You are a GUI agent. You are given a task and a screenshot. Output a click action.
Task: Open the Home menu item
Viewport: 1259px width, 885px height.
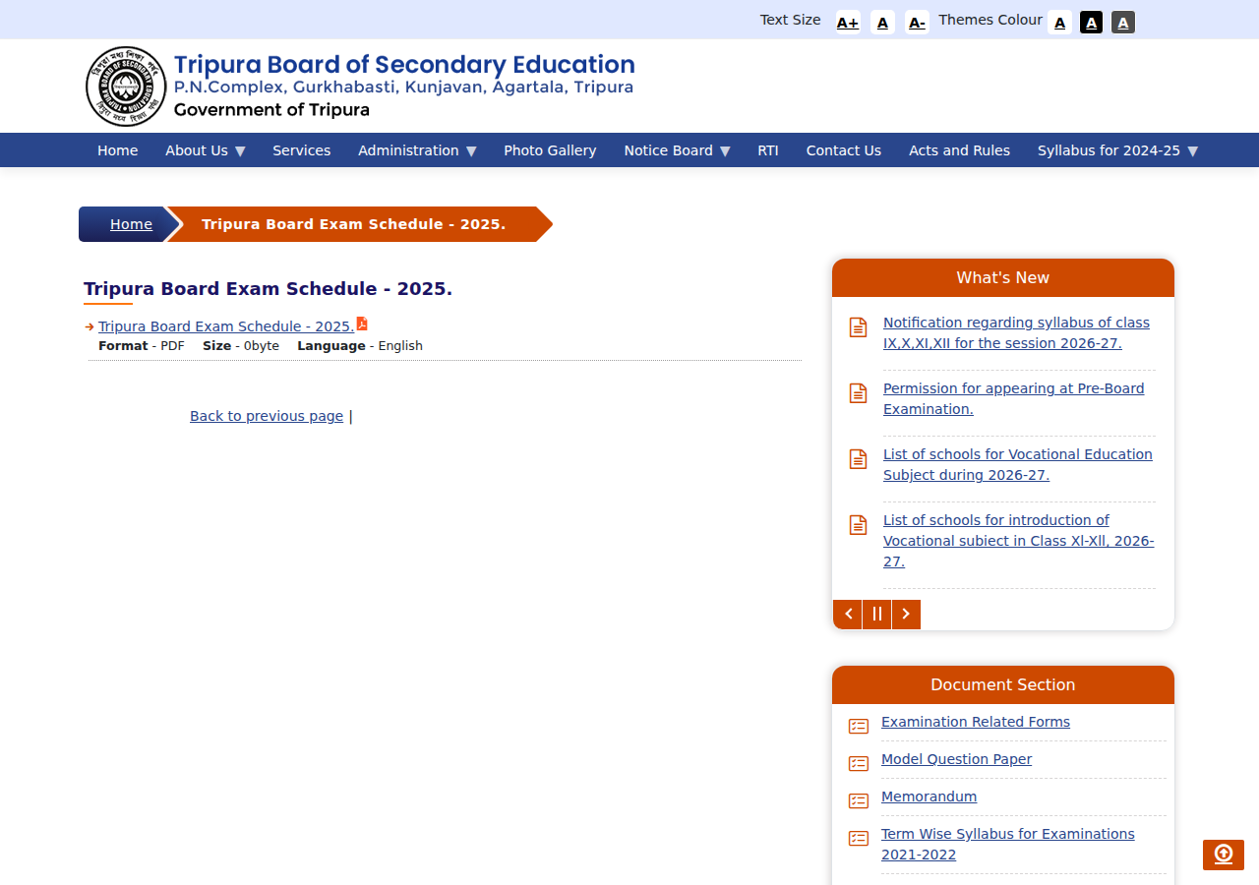(118, 150)
